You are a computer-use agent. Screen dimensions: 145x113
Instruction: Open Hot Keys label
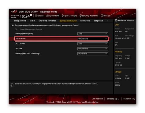[x=107, y=16]
